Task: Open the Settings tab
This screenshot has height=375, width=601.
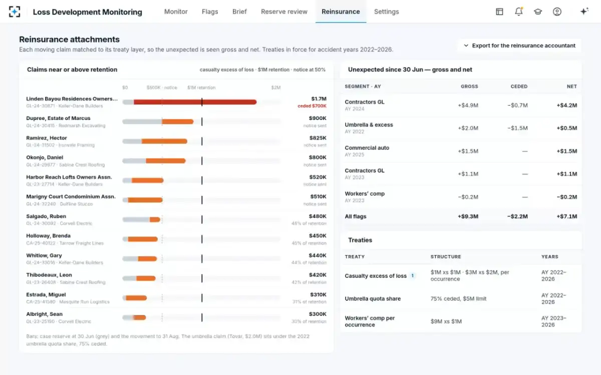Action: (386, 11)
